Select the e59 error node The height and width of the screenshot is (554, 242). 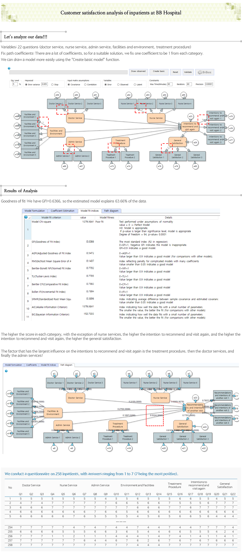point(57,95)
